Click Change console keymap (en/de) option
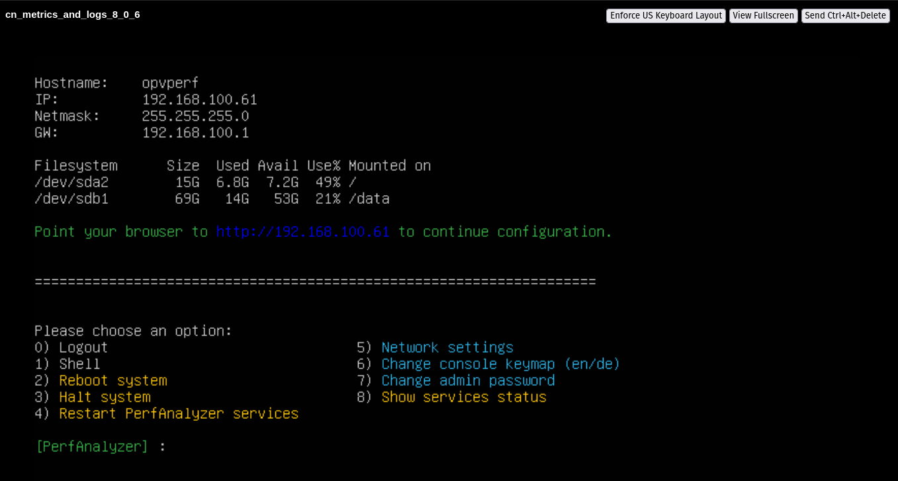Image resolution: width=898 pixels, height=481 pixels. click(x=501, y=364)
